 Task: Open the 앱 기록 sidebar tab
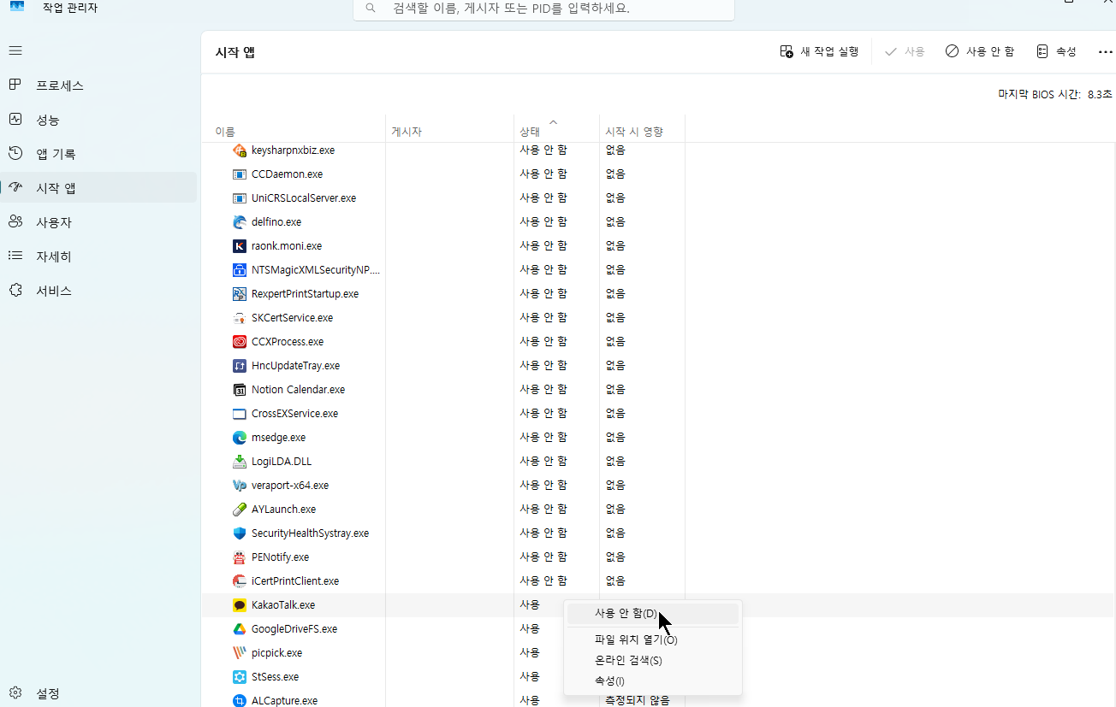[99, 154]
